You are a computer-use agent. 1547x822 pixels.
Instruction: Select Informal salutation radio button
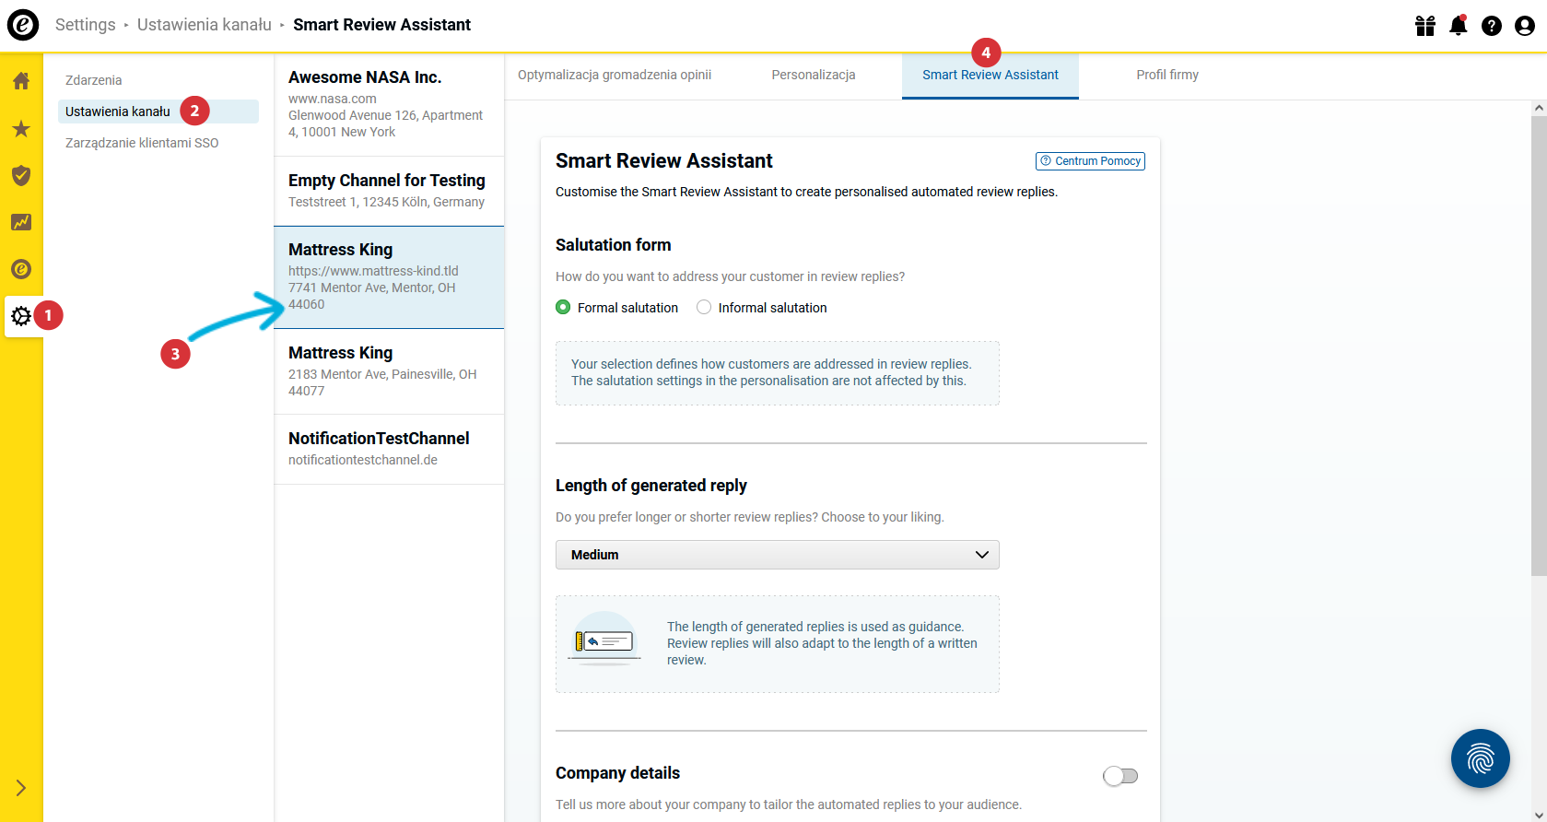(x=704, y=308)
